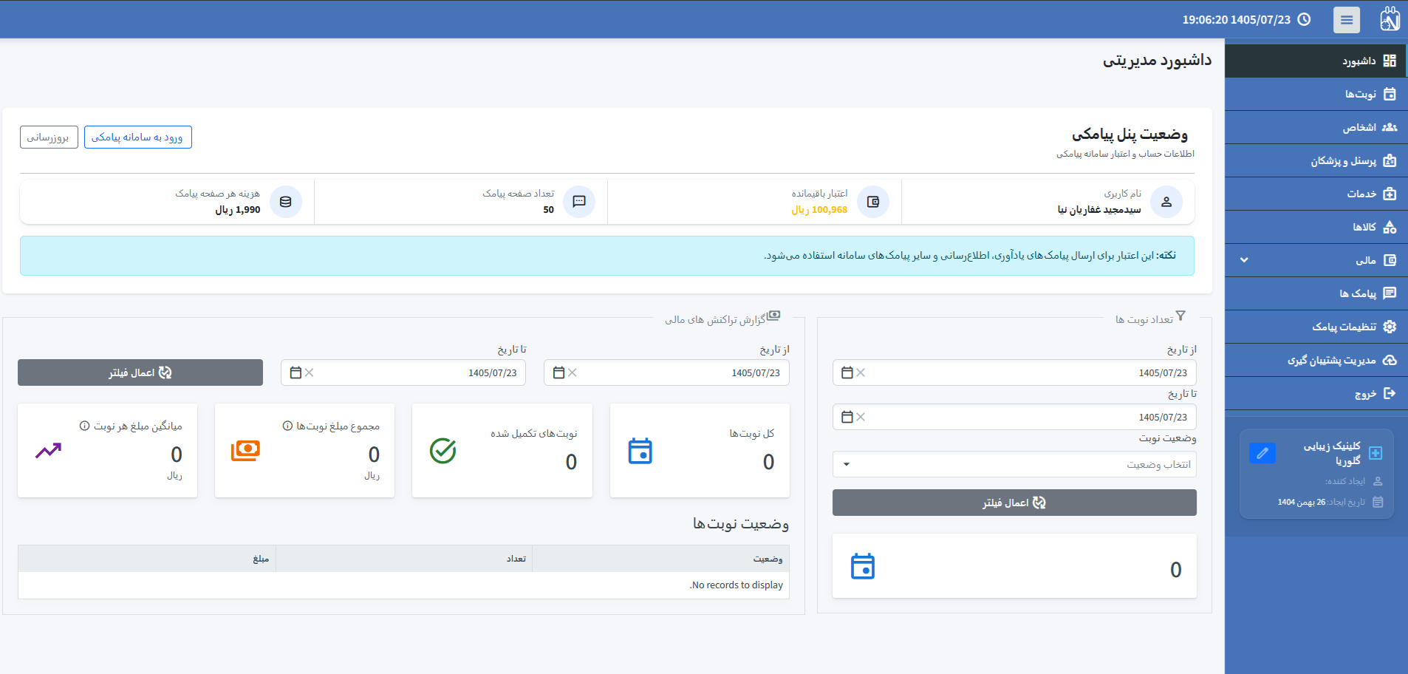This screenshot has width=1408, height=674.
Task: Click coins icon beside هزینه هر صفحه پیامک
Action: pyautogui.click(x=286, y=202)
